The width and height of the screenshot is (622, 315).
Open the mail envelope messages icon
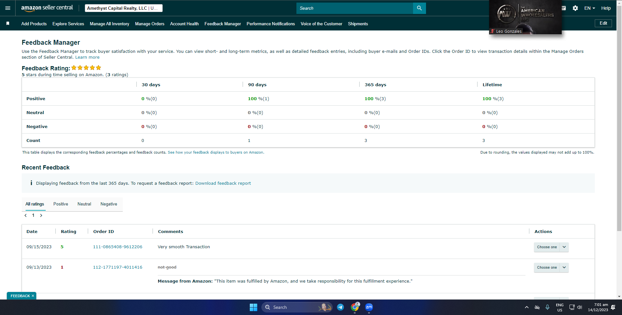(564, 8)
